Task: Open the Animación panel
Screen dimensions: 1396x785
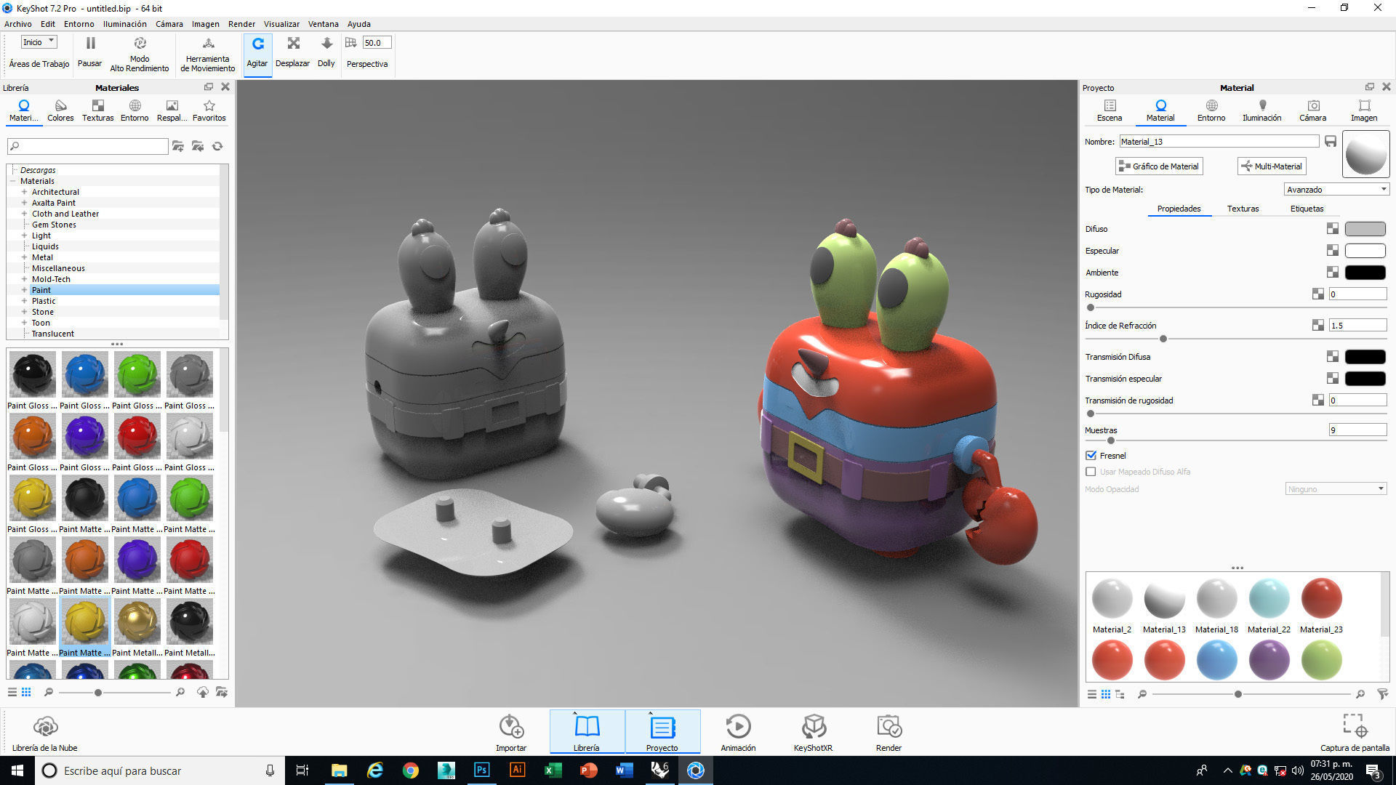Action: point(738,733)
